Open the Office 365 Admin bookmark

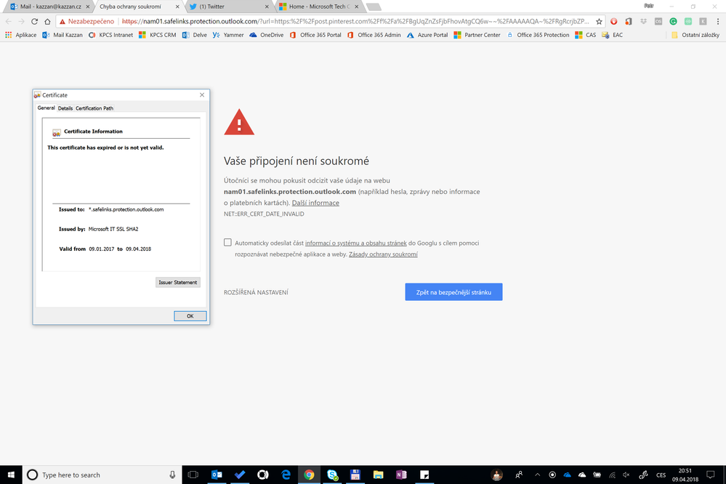pyautogui.click(x=374, y=35)
